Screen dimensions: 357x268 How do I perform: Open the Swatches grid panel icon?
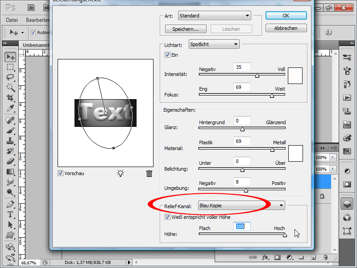pos(347,151)
